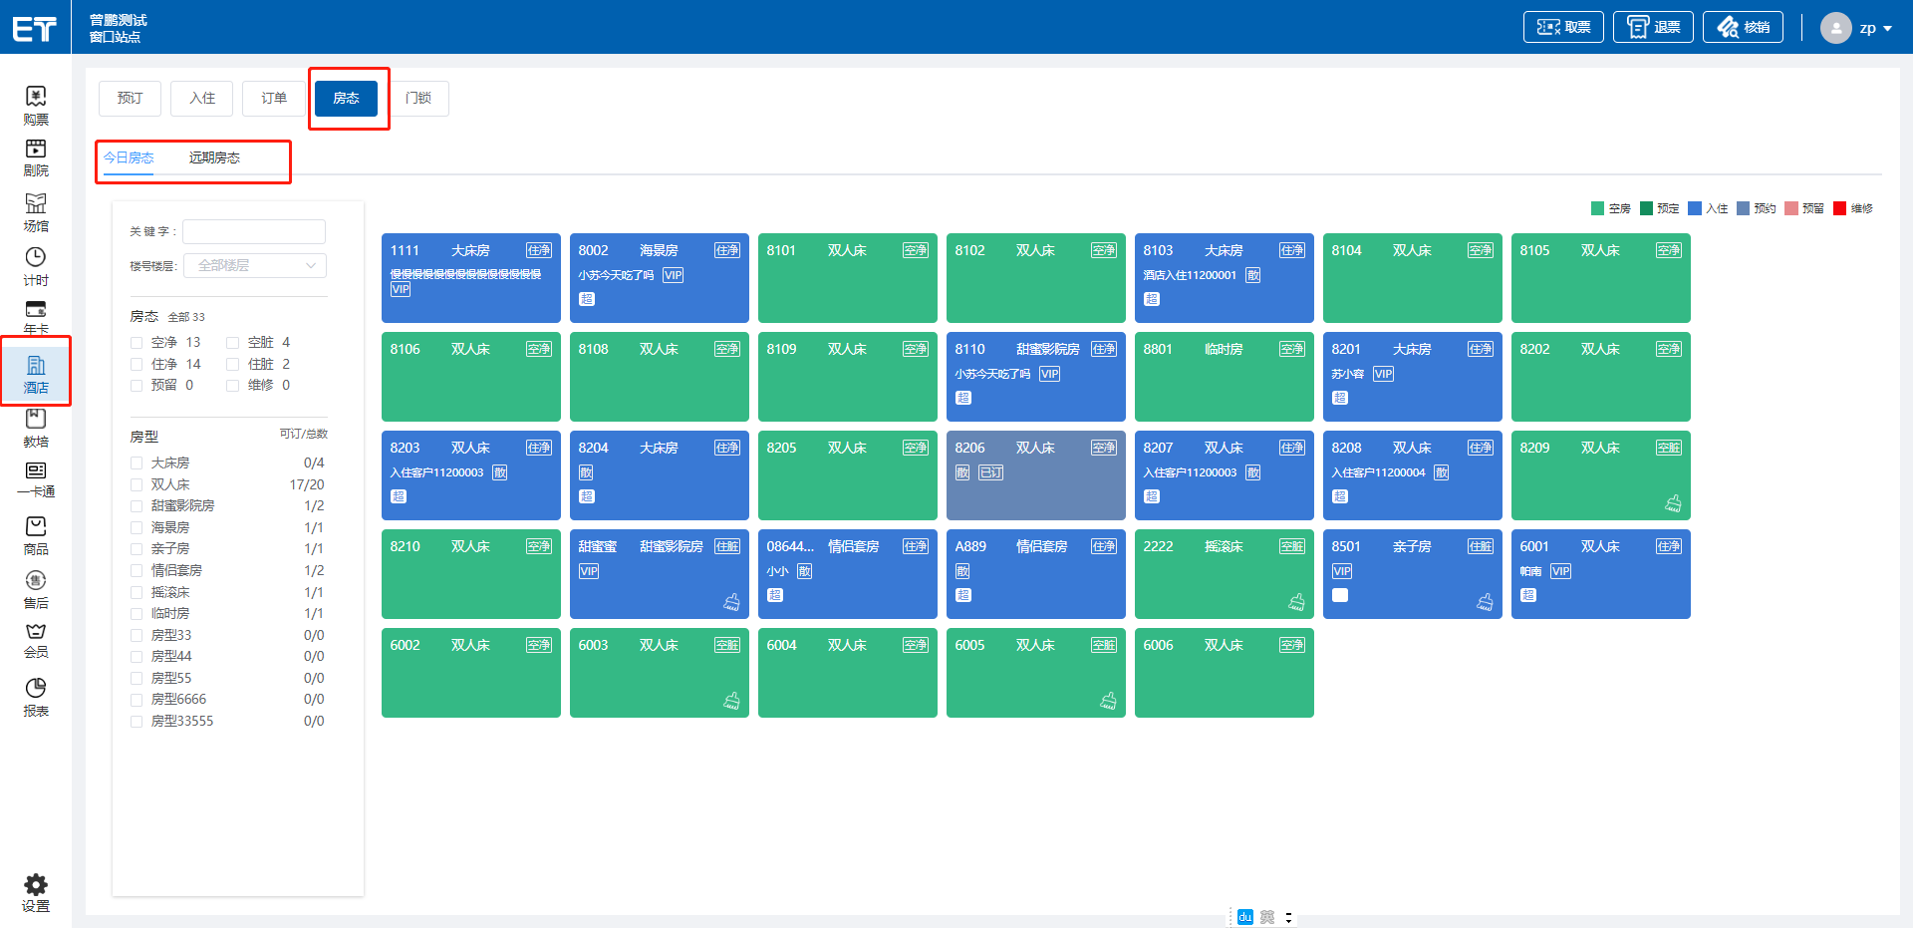Enable the 双人床 room type checkbox
The height and width of the screenshot is (928, 1913).
137,485
